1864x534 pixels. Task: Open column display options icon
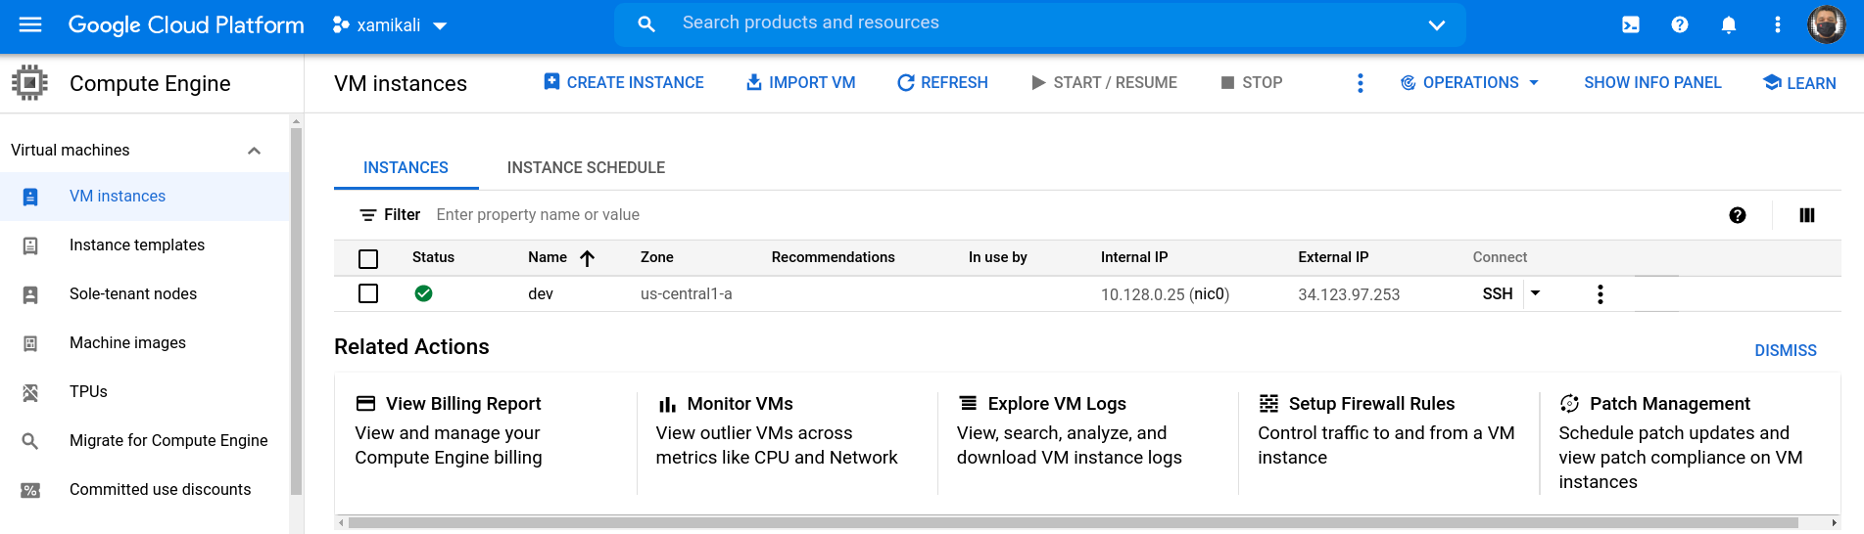click(1807, 215)
